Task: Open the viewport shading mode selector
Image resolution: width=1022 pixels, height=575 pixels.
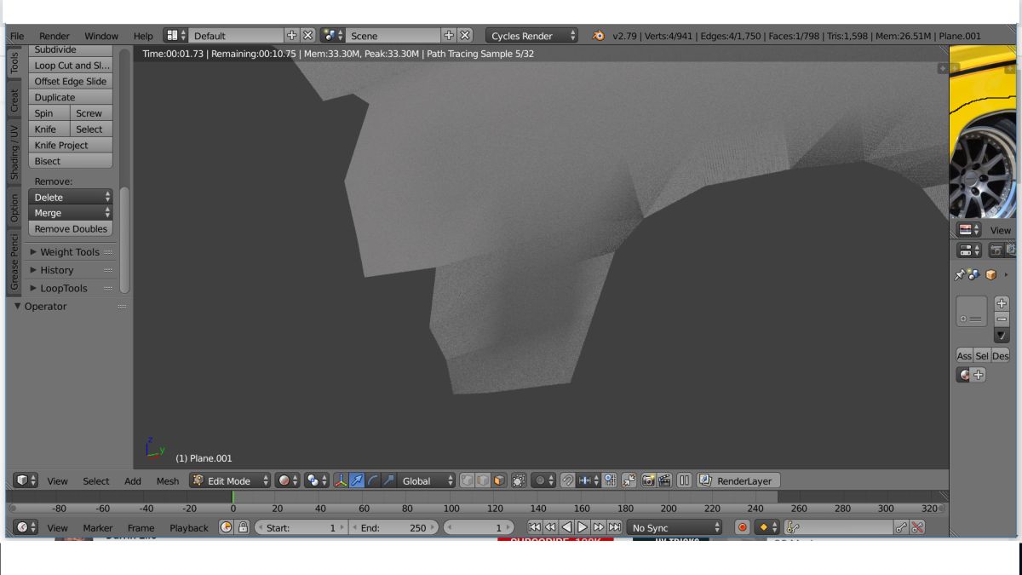Action: click(x=287, y=480)
